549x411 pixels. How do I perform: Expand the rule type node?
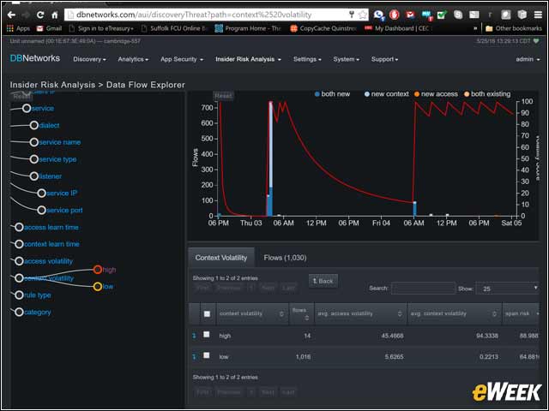point(19,295)
